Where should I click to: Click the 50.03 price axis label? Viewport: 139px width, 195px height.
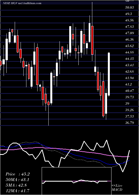129,8
